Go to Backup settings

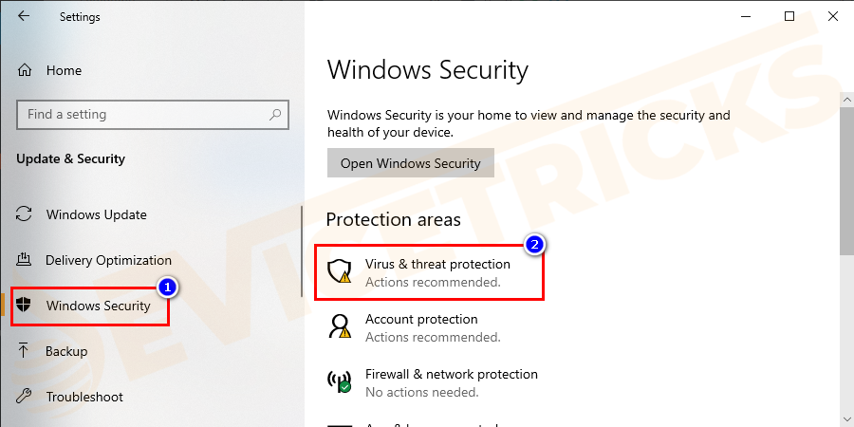coord(66,351)
